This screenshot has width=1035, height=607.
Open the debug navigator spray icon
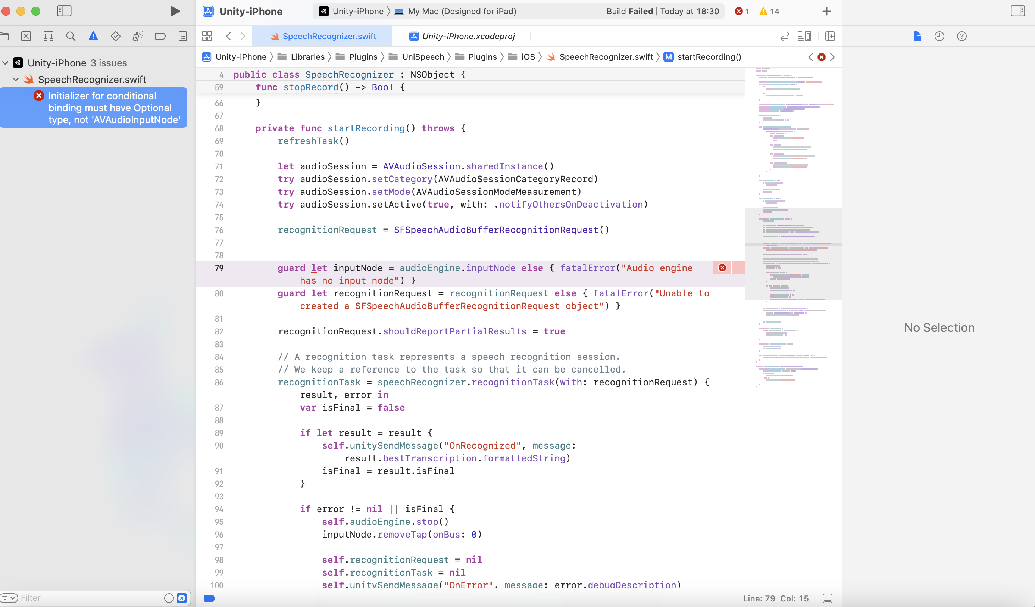[x=138, y=37]
